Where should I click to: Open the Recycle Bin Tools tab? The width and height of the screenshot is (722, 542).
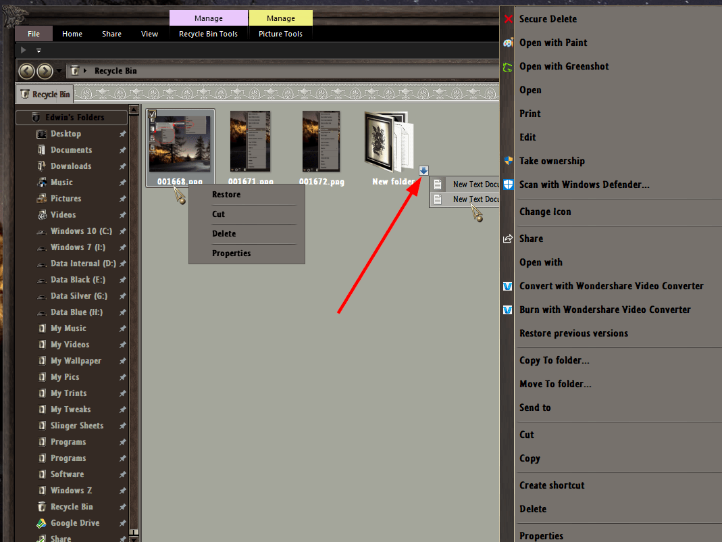point(208,34)
